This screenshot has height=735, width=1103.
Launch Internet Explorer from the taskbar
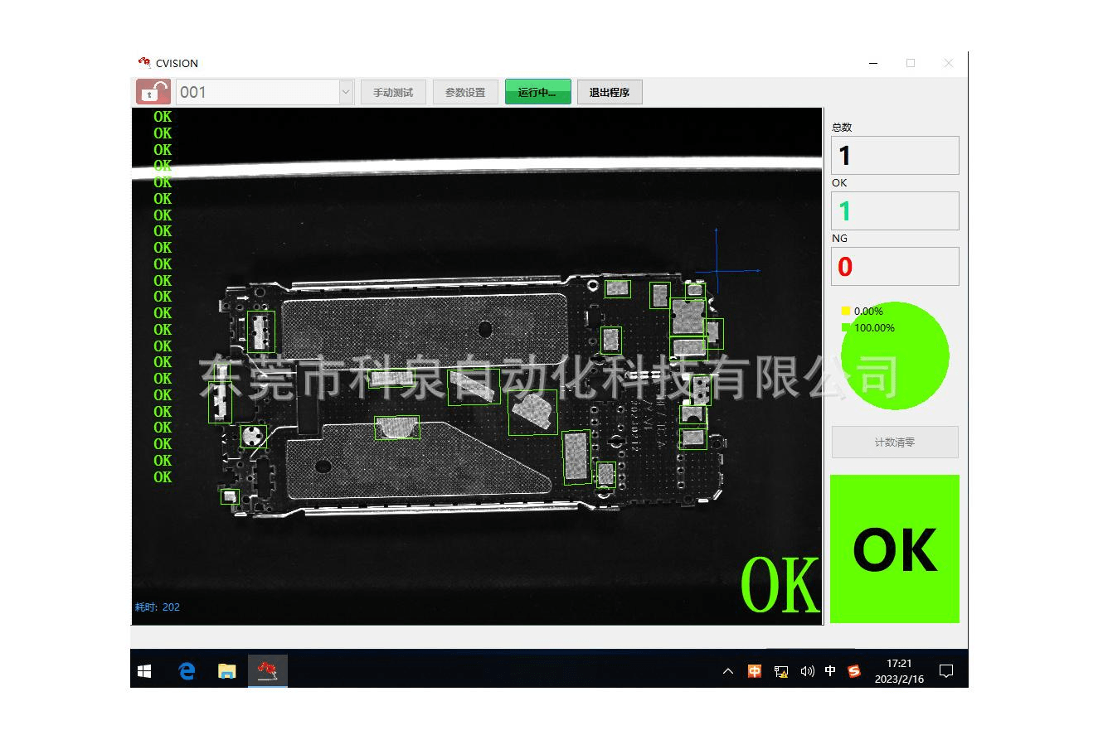(x=187, y=671)
